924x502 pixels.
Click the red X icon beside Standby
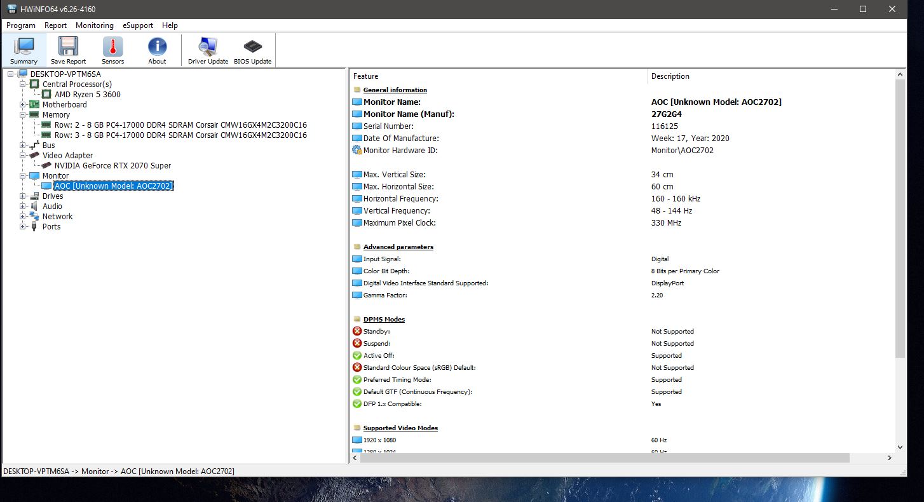[x=357, y=331]
